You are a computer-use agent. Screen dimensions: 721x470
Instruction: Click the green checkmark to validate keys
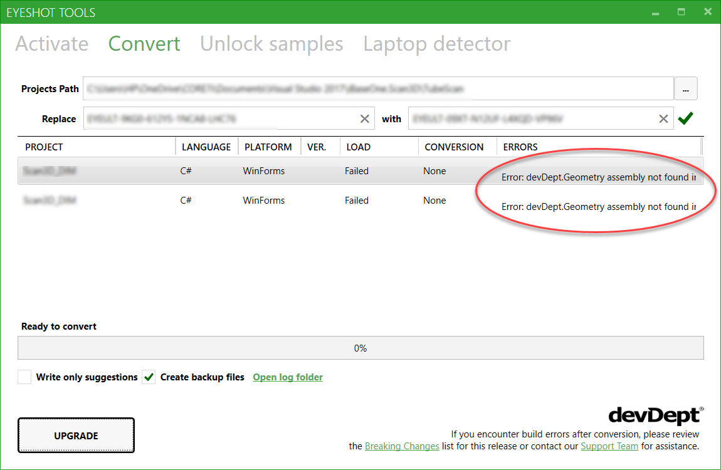685,118
